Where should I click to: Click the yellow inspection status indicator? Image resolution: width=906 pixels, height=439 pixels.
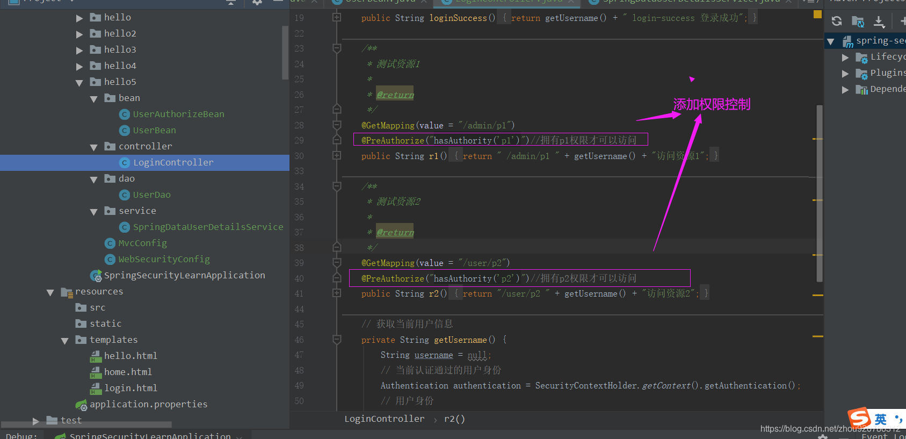817,15
